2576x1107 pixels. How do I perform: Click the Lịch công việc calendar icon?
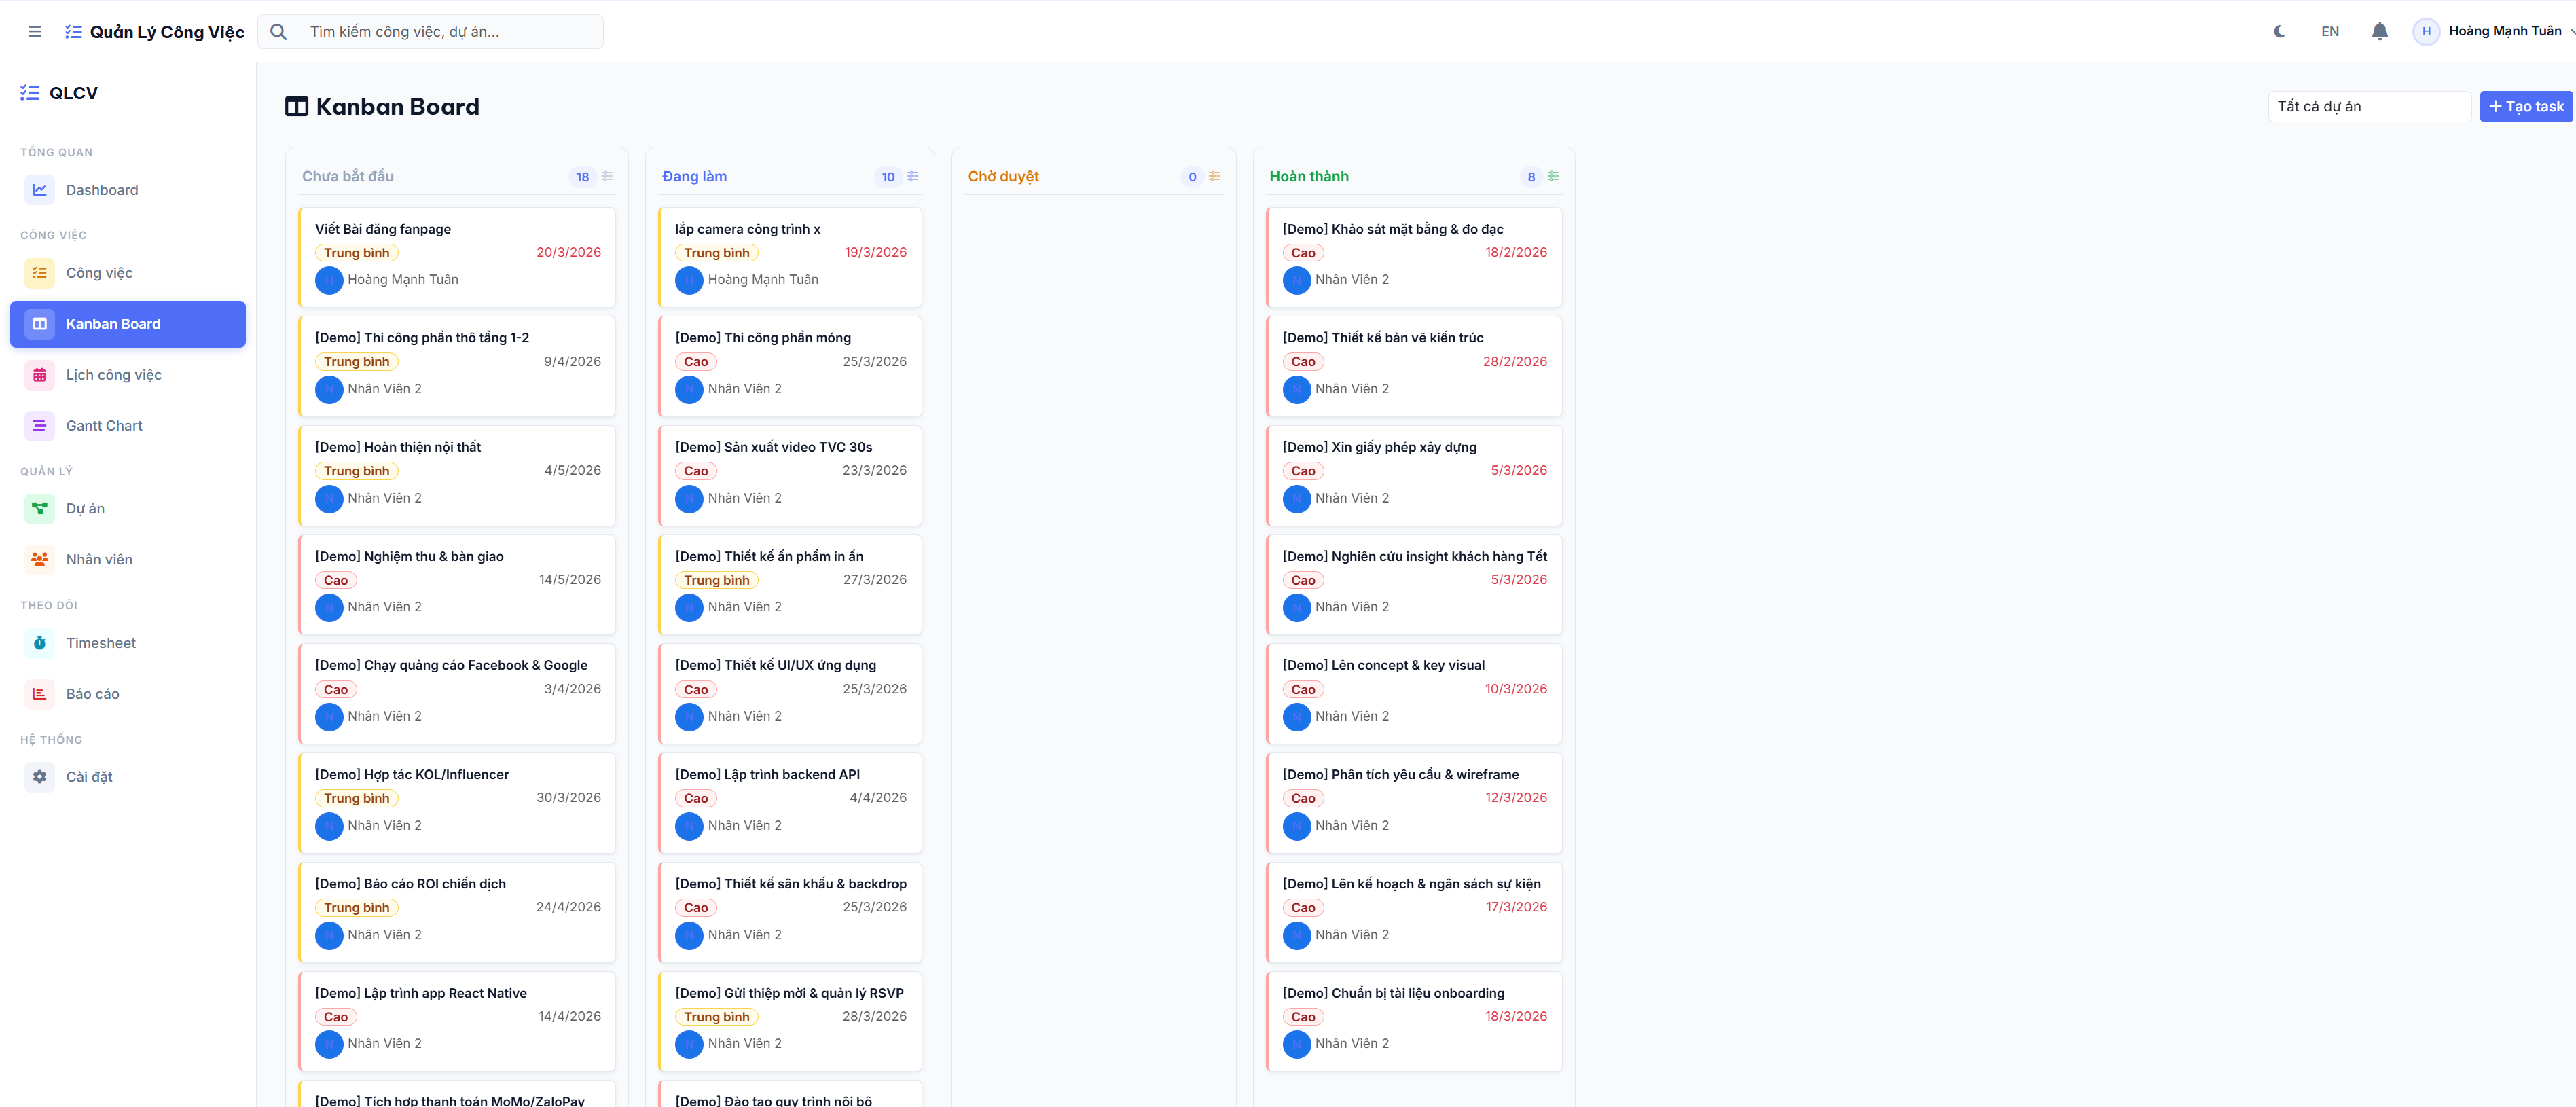[39, 375]
